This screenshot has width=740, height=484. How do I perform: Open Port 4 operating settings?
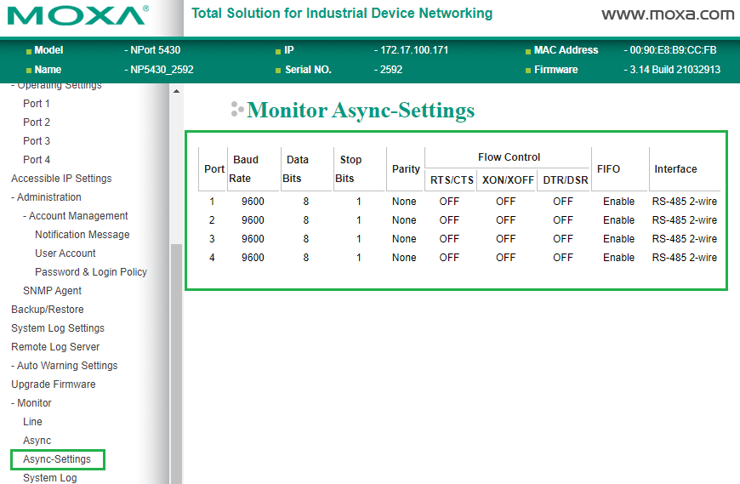37,160
